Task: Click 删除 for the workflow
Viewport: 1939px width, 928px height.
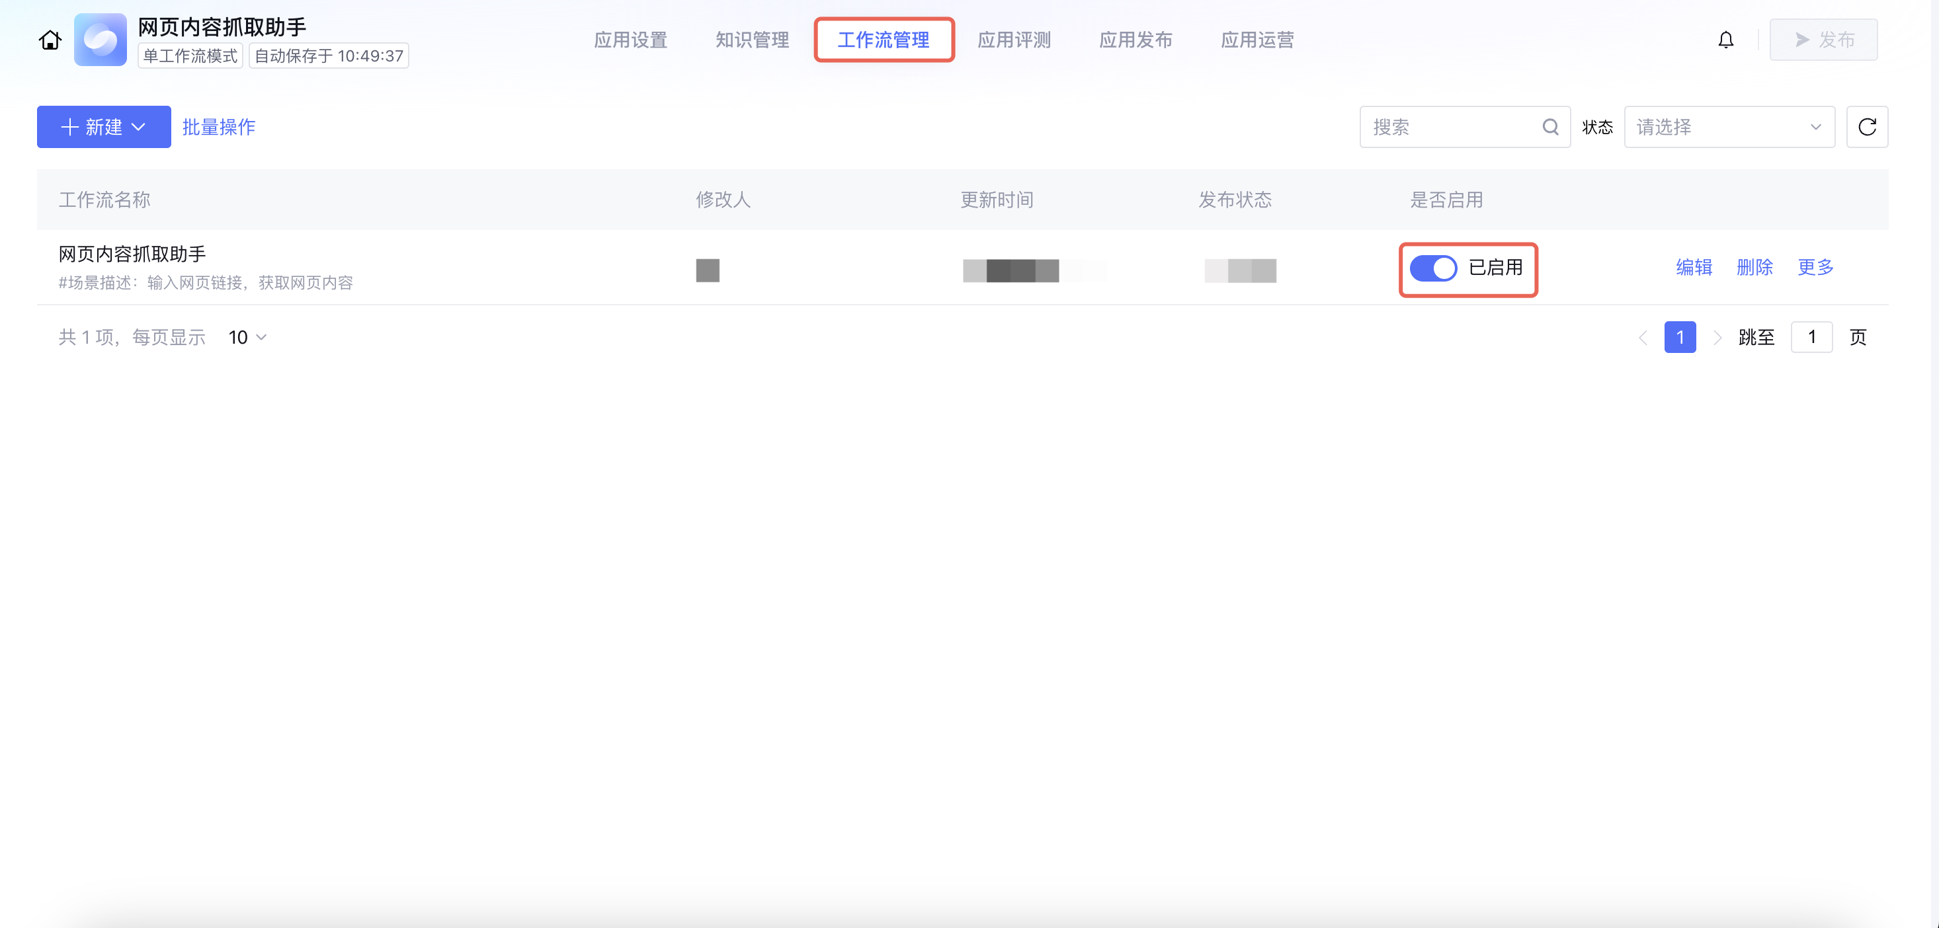Action: 1754,267
